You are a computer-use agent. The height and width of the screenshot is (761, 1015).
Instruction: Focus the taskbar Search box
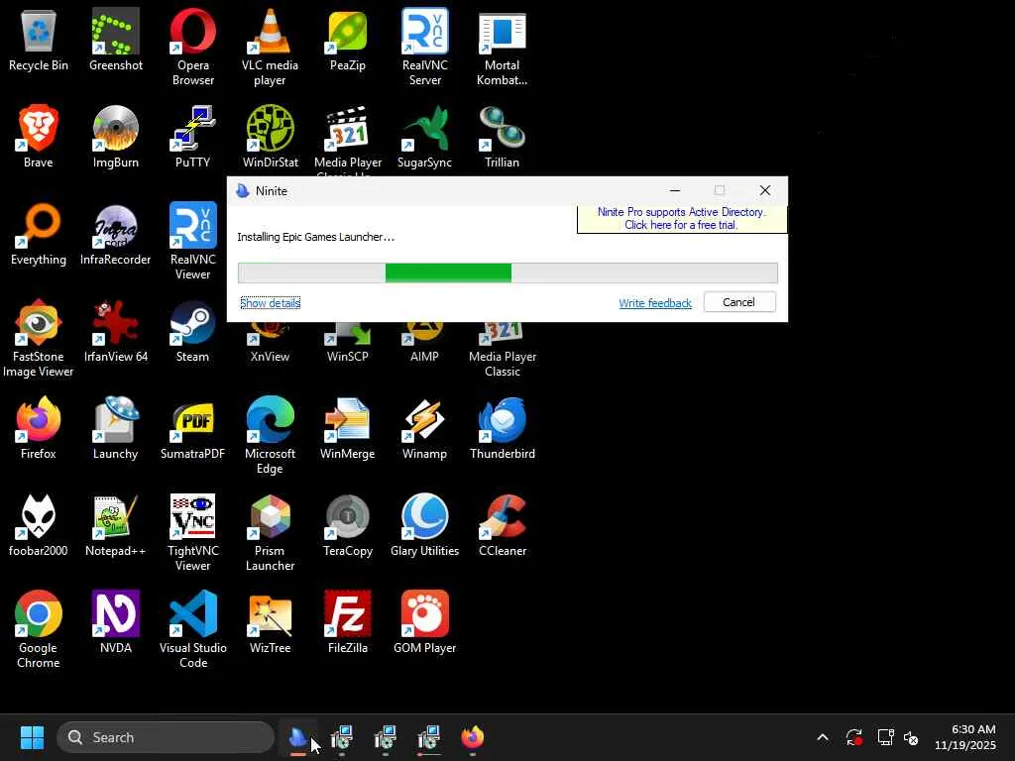point(166,737)
